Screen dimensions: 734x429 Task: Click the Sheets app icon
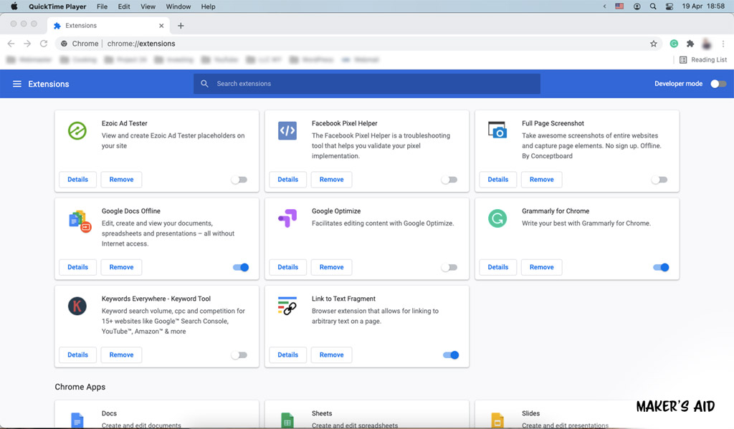coord(287,420)
